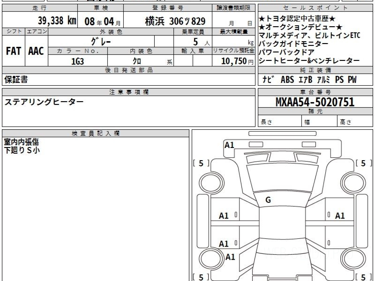Click the registration number 横浜 306ツ829
This screenshot has width=375, height=281.
175,21
